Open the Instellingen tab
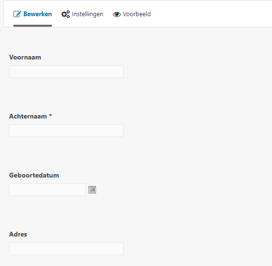 pos(82,14)
